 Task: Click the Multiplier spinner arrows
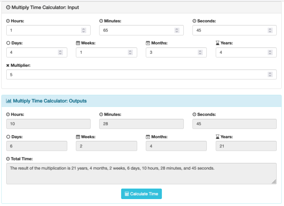(x=270, y=74)
